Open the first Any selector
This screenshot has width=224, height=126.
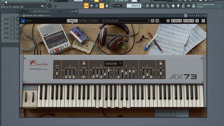[176, 21]
